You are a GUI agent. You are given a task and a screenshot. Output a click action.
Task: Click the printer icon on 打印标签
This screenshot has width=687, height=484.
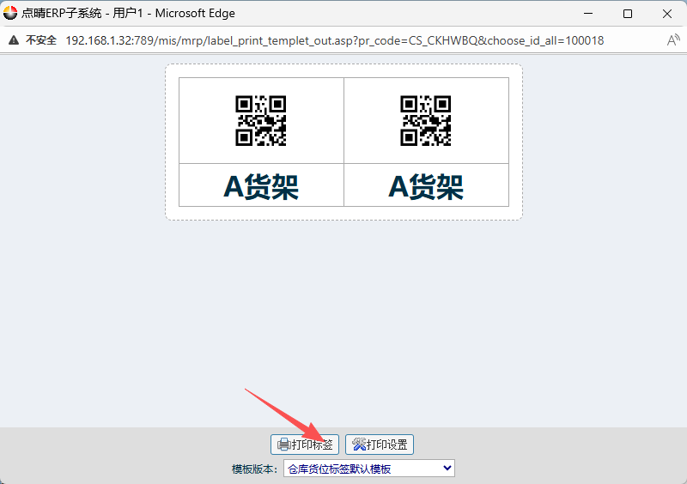coord(283,445)
